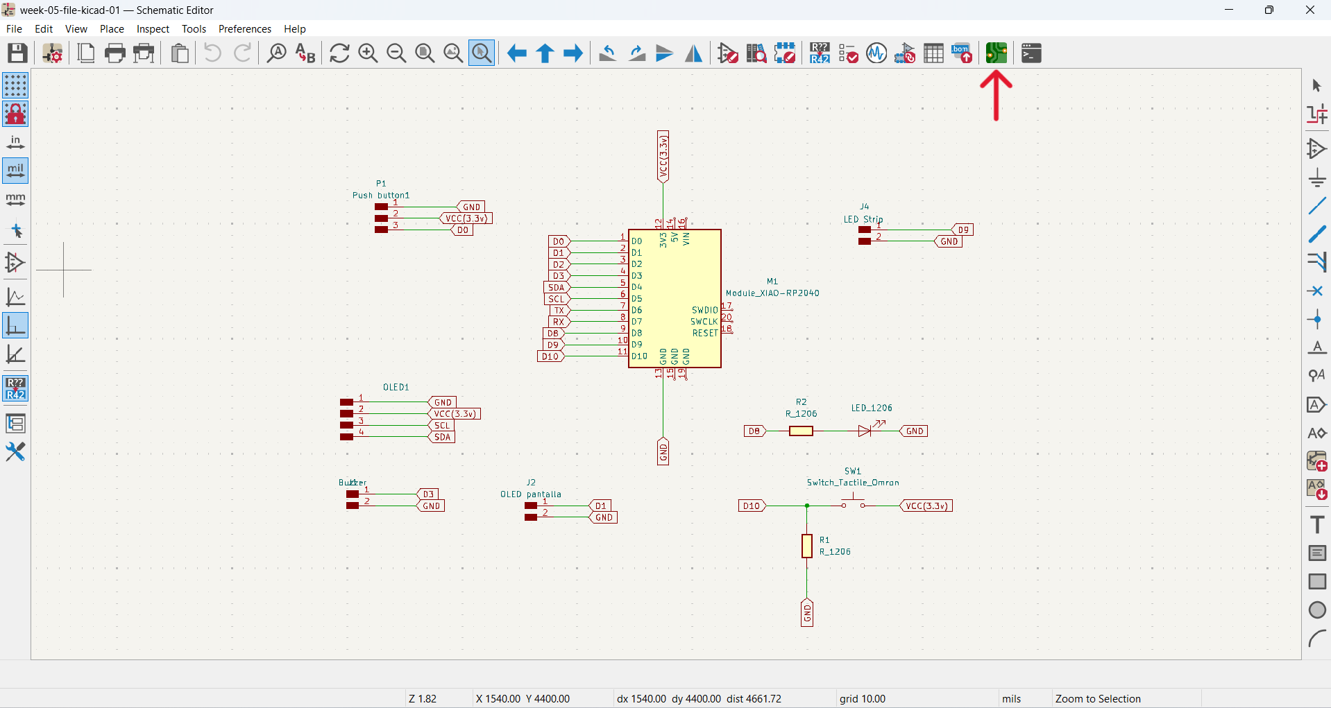Navigate forward with the right blue arrow

(574, 53)
